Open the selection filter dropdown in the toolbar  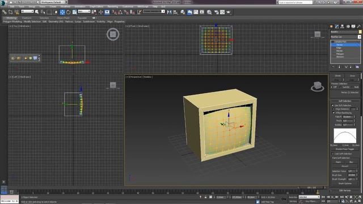27,11
